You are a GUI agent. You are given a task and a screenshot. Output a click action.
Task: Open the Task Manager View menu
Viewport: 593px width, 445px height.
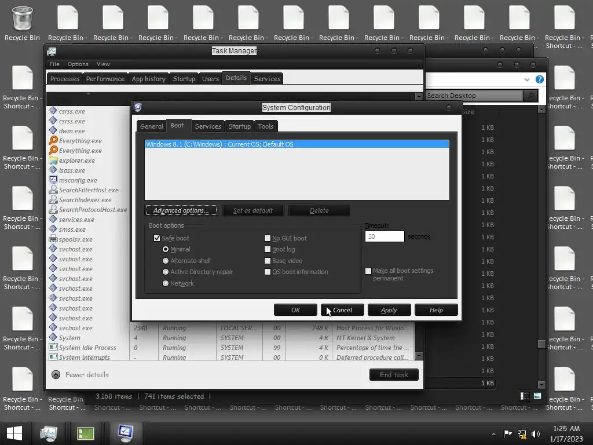tap(103, 64)
